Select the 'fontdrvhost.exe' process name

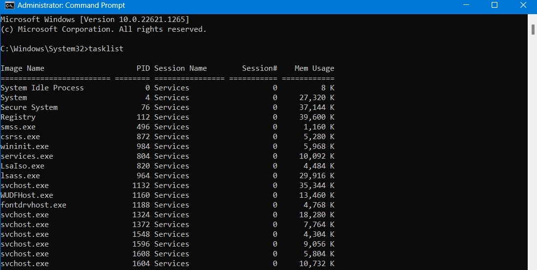coord(33,205)
